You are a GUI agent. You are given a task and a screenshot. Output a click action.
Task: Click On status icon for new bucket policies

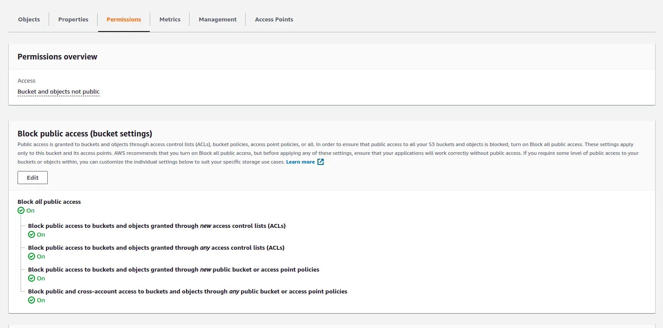pos(32,278)
